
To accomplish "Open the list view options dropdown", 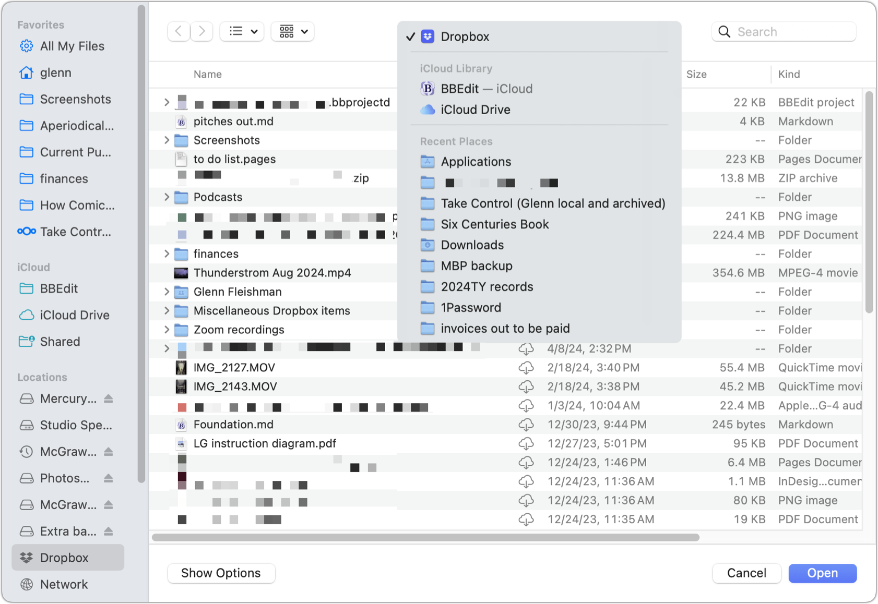I will 242,31.
